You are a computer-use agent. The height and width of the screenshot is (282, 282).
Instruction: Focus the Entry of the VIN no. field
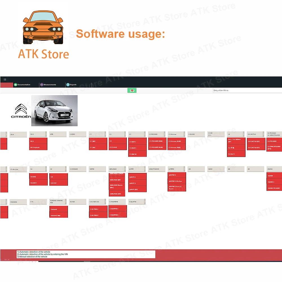click(247, 91)
